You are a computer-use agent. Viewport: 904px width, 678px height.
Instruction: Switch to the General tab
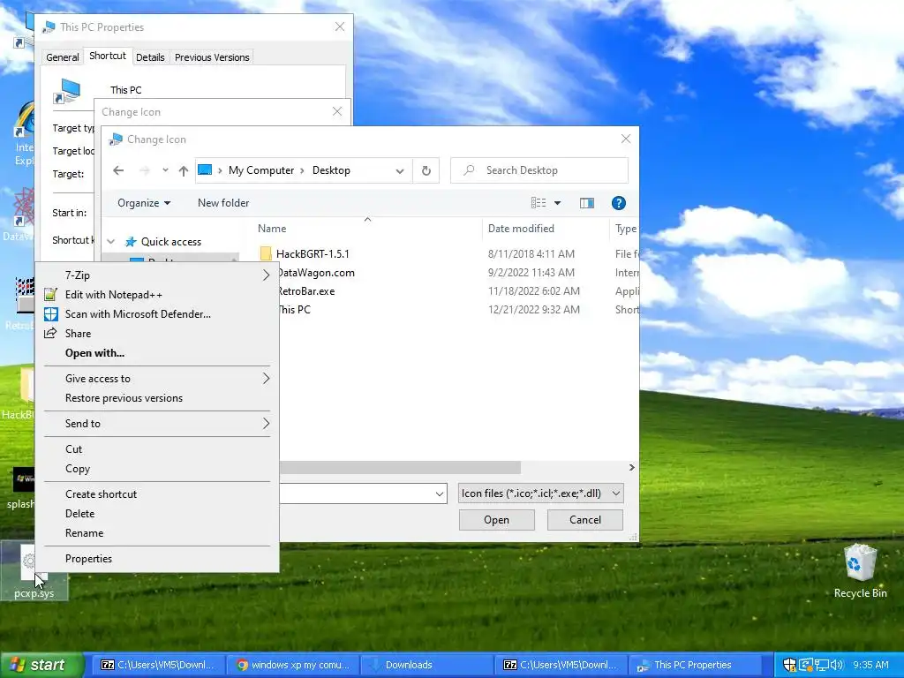tap(63, 57)
